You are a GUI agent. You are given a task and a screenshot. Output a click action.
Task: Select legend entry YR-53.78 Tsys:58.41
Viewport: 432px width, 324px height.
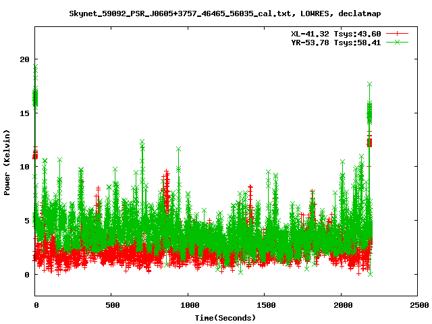click(x=336, y=43)
